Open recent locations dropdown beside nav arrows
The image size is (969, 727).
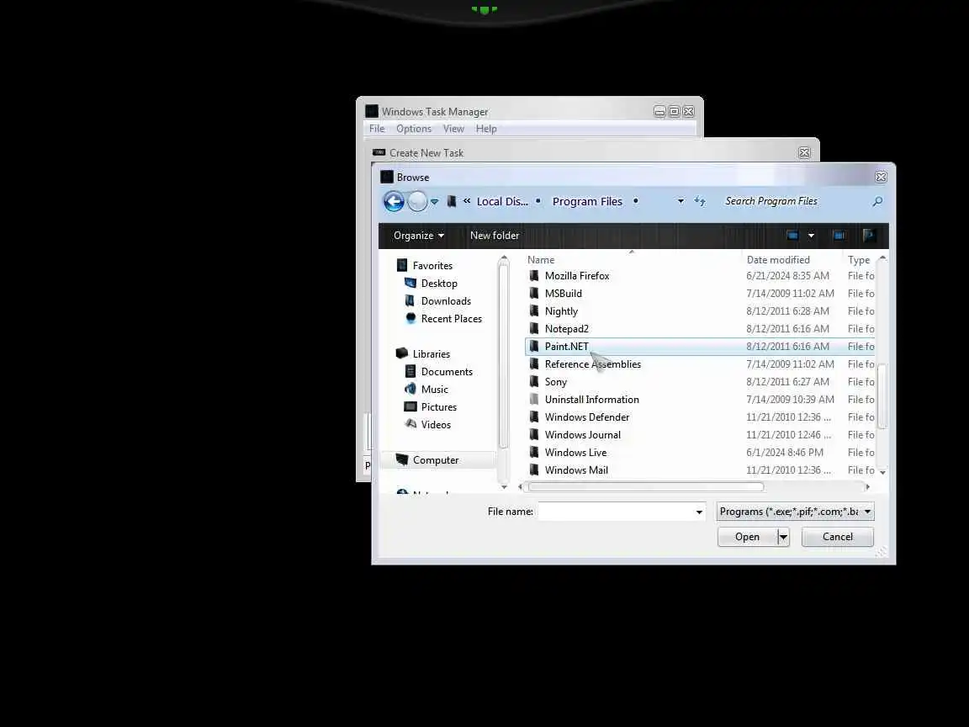pyautogui.click(x=434, y=202)
